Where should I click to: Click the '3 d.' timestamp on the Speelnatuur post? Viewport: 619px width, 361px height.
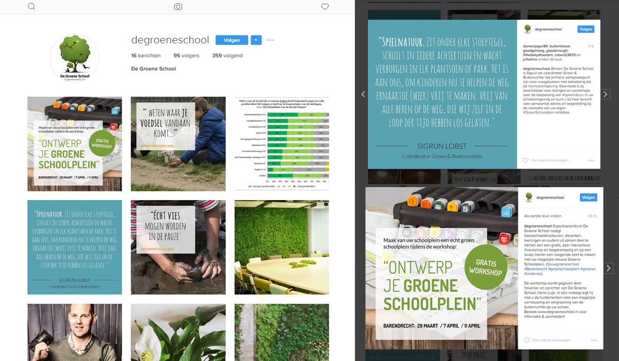(591, 46)
